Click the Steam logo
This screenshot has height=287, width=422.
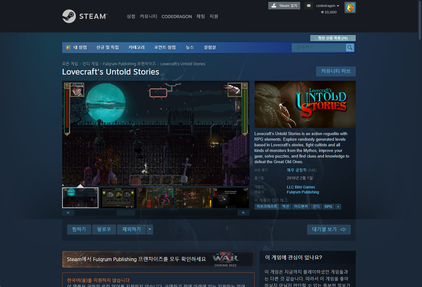pos(85,16)
